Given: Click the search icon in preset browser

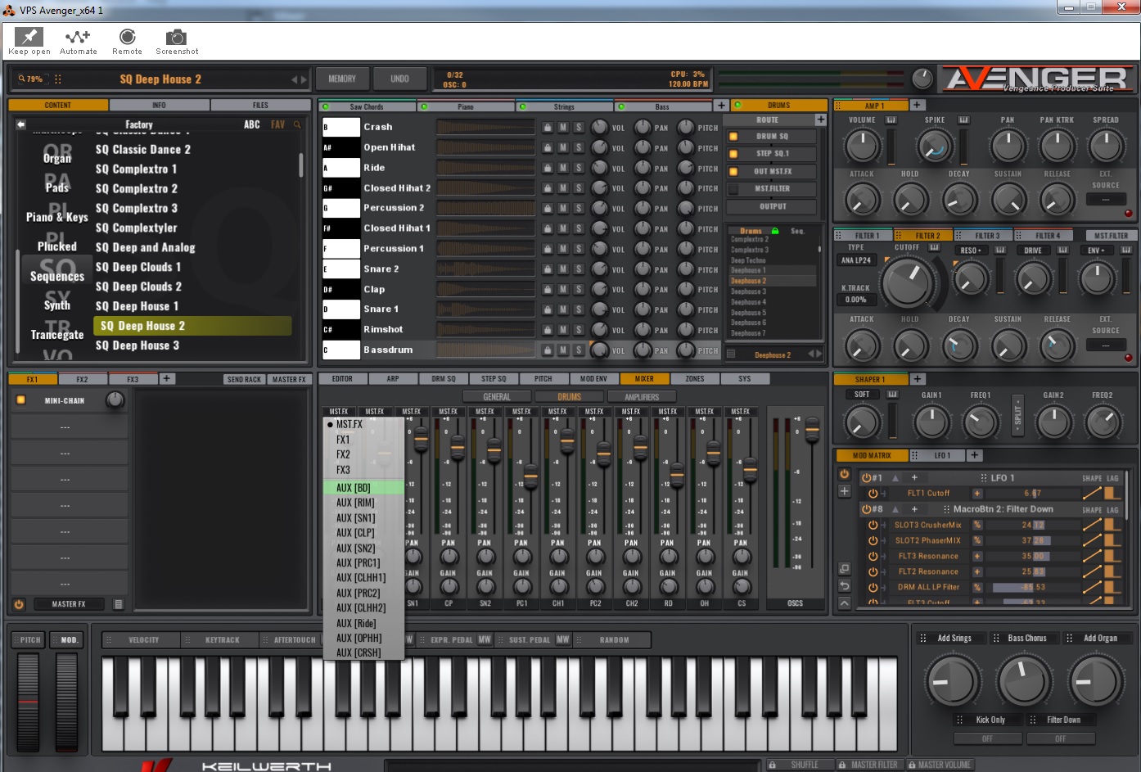Looking at the screenshot, I should pyautogui.click(x=297, y=124).
